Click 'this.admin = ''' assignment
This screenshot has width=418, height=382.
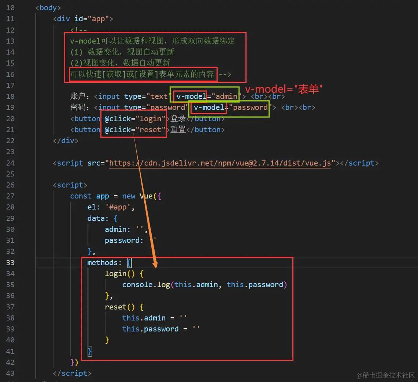[154, 318]
